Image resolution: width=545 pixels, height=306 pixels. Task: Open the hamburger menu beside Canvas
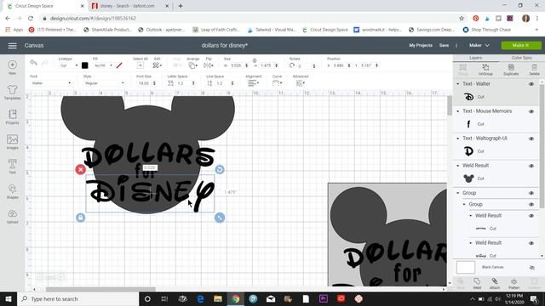click(12, 45)
